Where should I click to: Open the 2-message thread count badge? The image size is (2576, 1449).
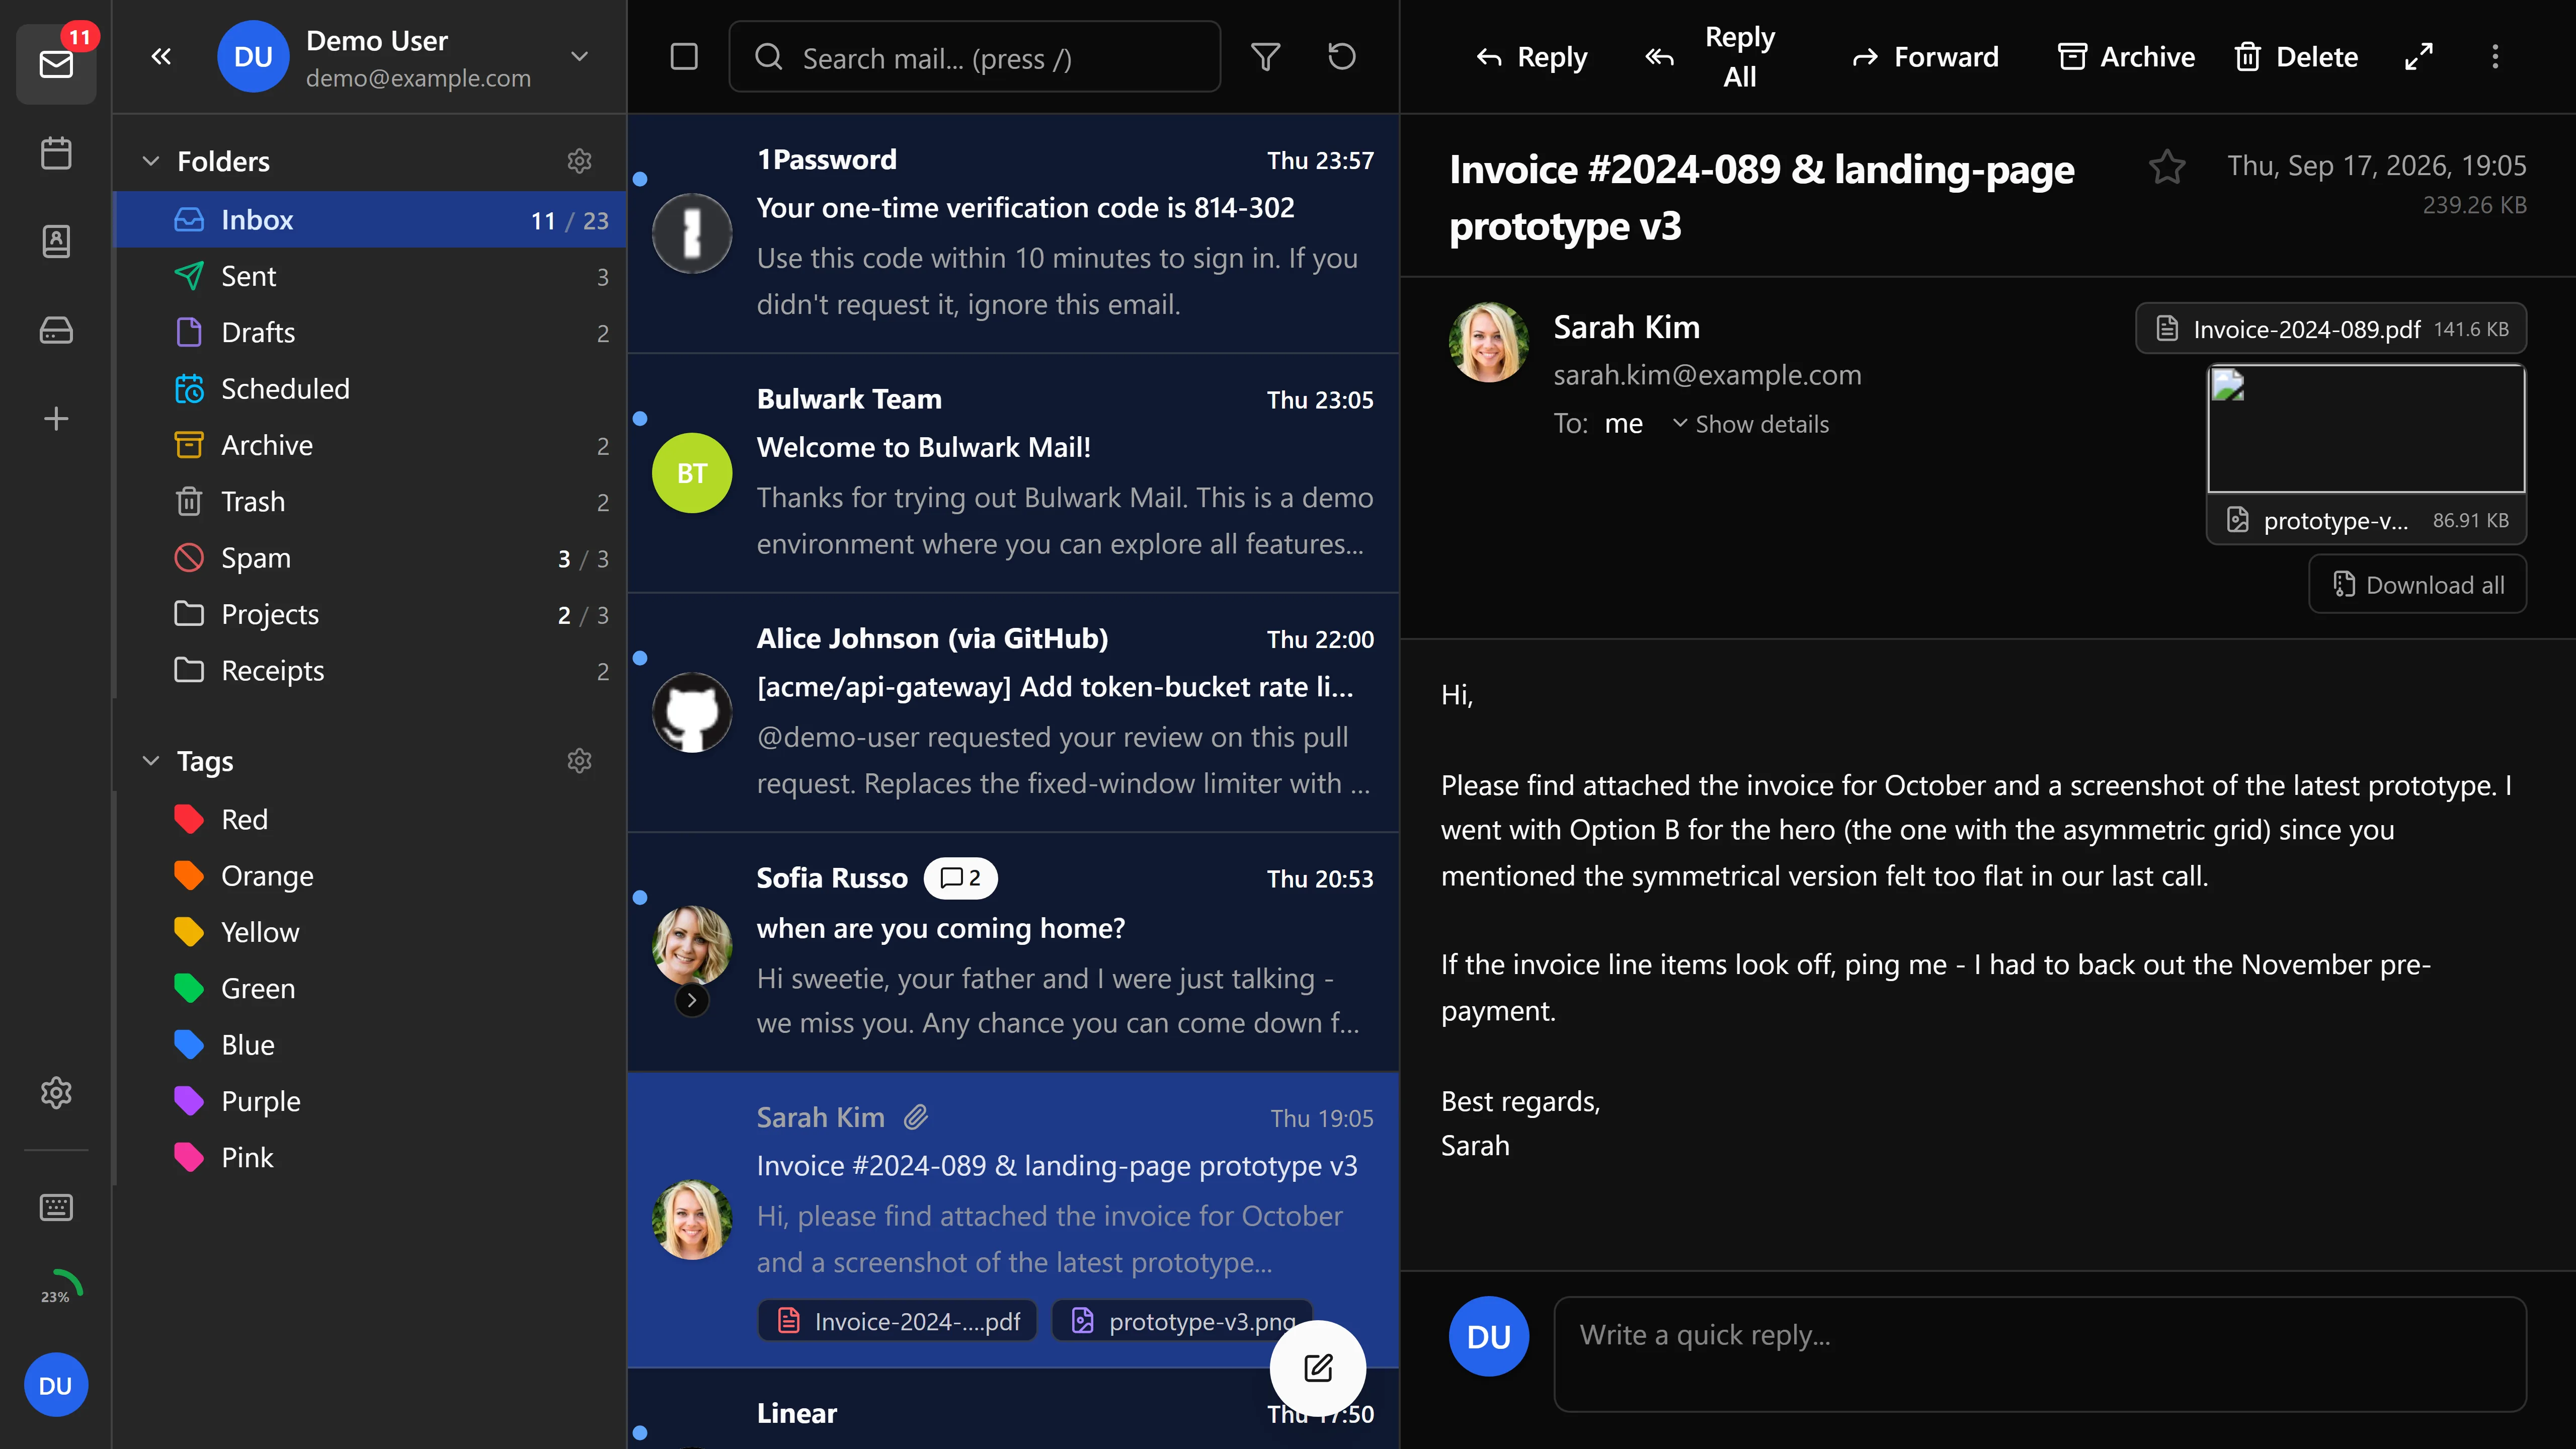tap(960, 878)
